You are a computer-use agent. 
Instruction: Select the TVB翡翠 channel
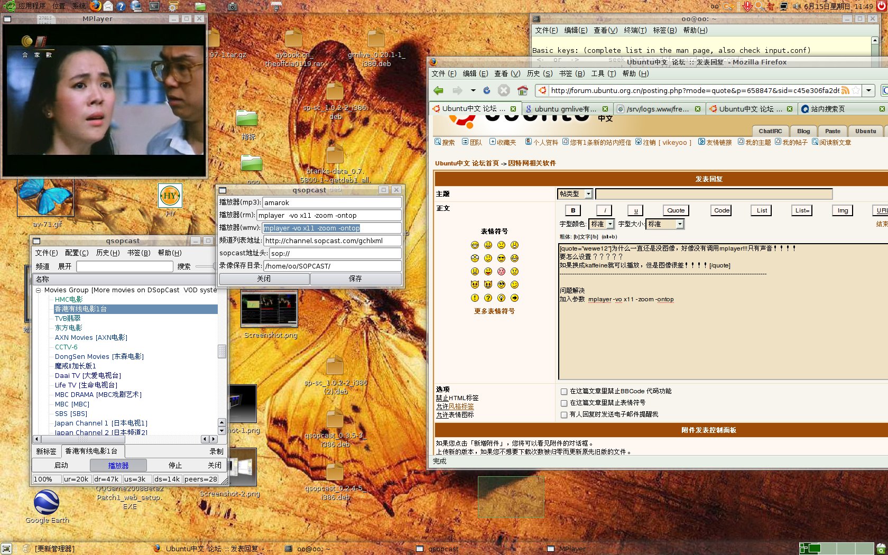click(68, 319)
